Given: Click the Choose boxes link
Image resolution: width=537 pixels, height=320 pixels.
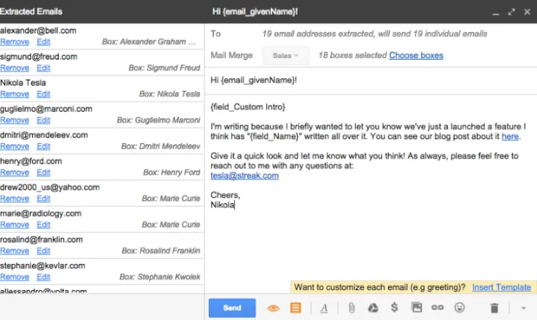Looking at the screenshot, I should click(416, 56).
